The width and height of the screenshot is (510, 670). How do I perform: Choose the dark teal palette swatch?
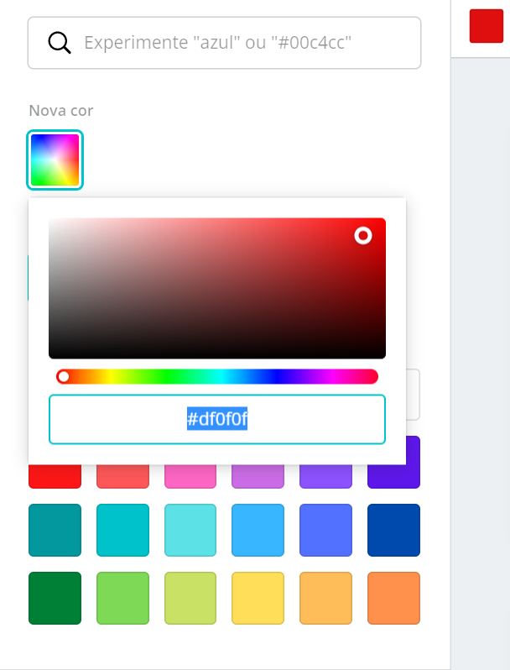pyautogui.click(x=55, y=531)
